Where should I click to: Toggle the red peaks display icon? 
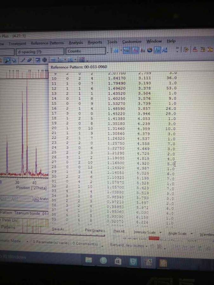pos(136,50)
